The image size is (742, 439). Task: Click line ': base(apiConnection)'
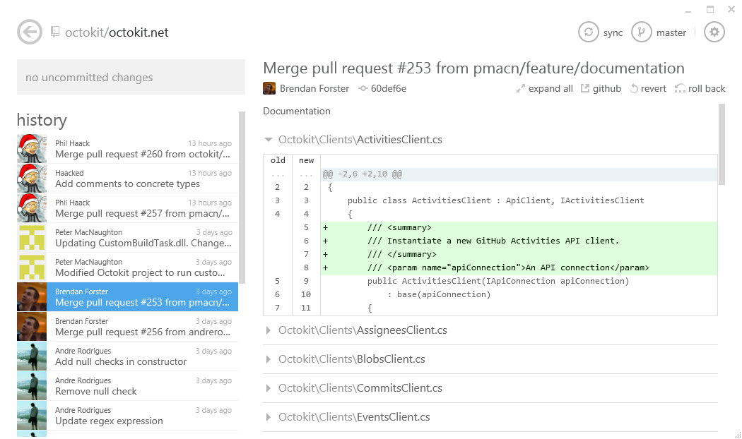pyautogui.click(x=439, y=294)
